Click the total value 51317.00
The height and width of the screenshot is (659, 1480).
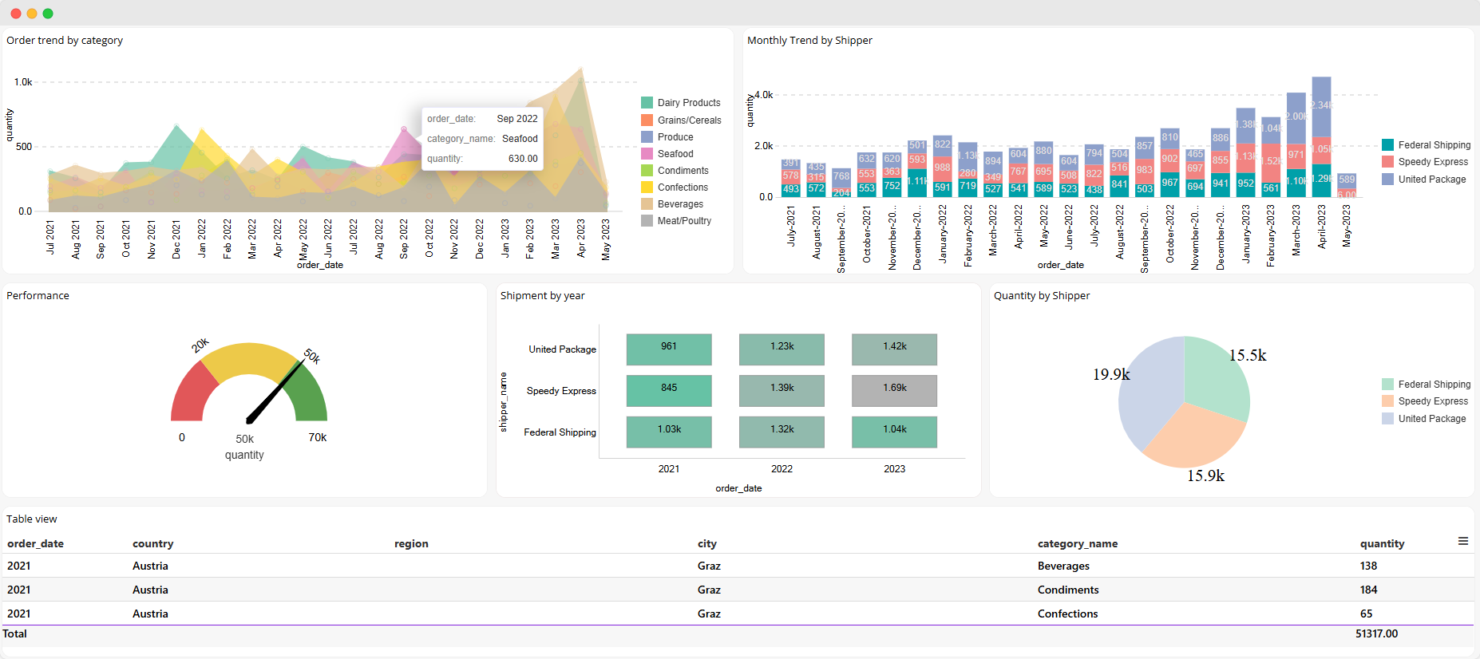[1376, 633]
